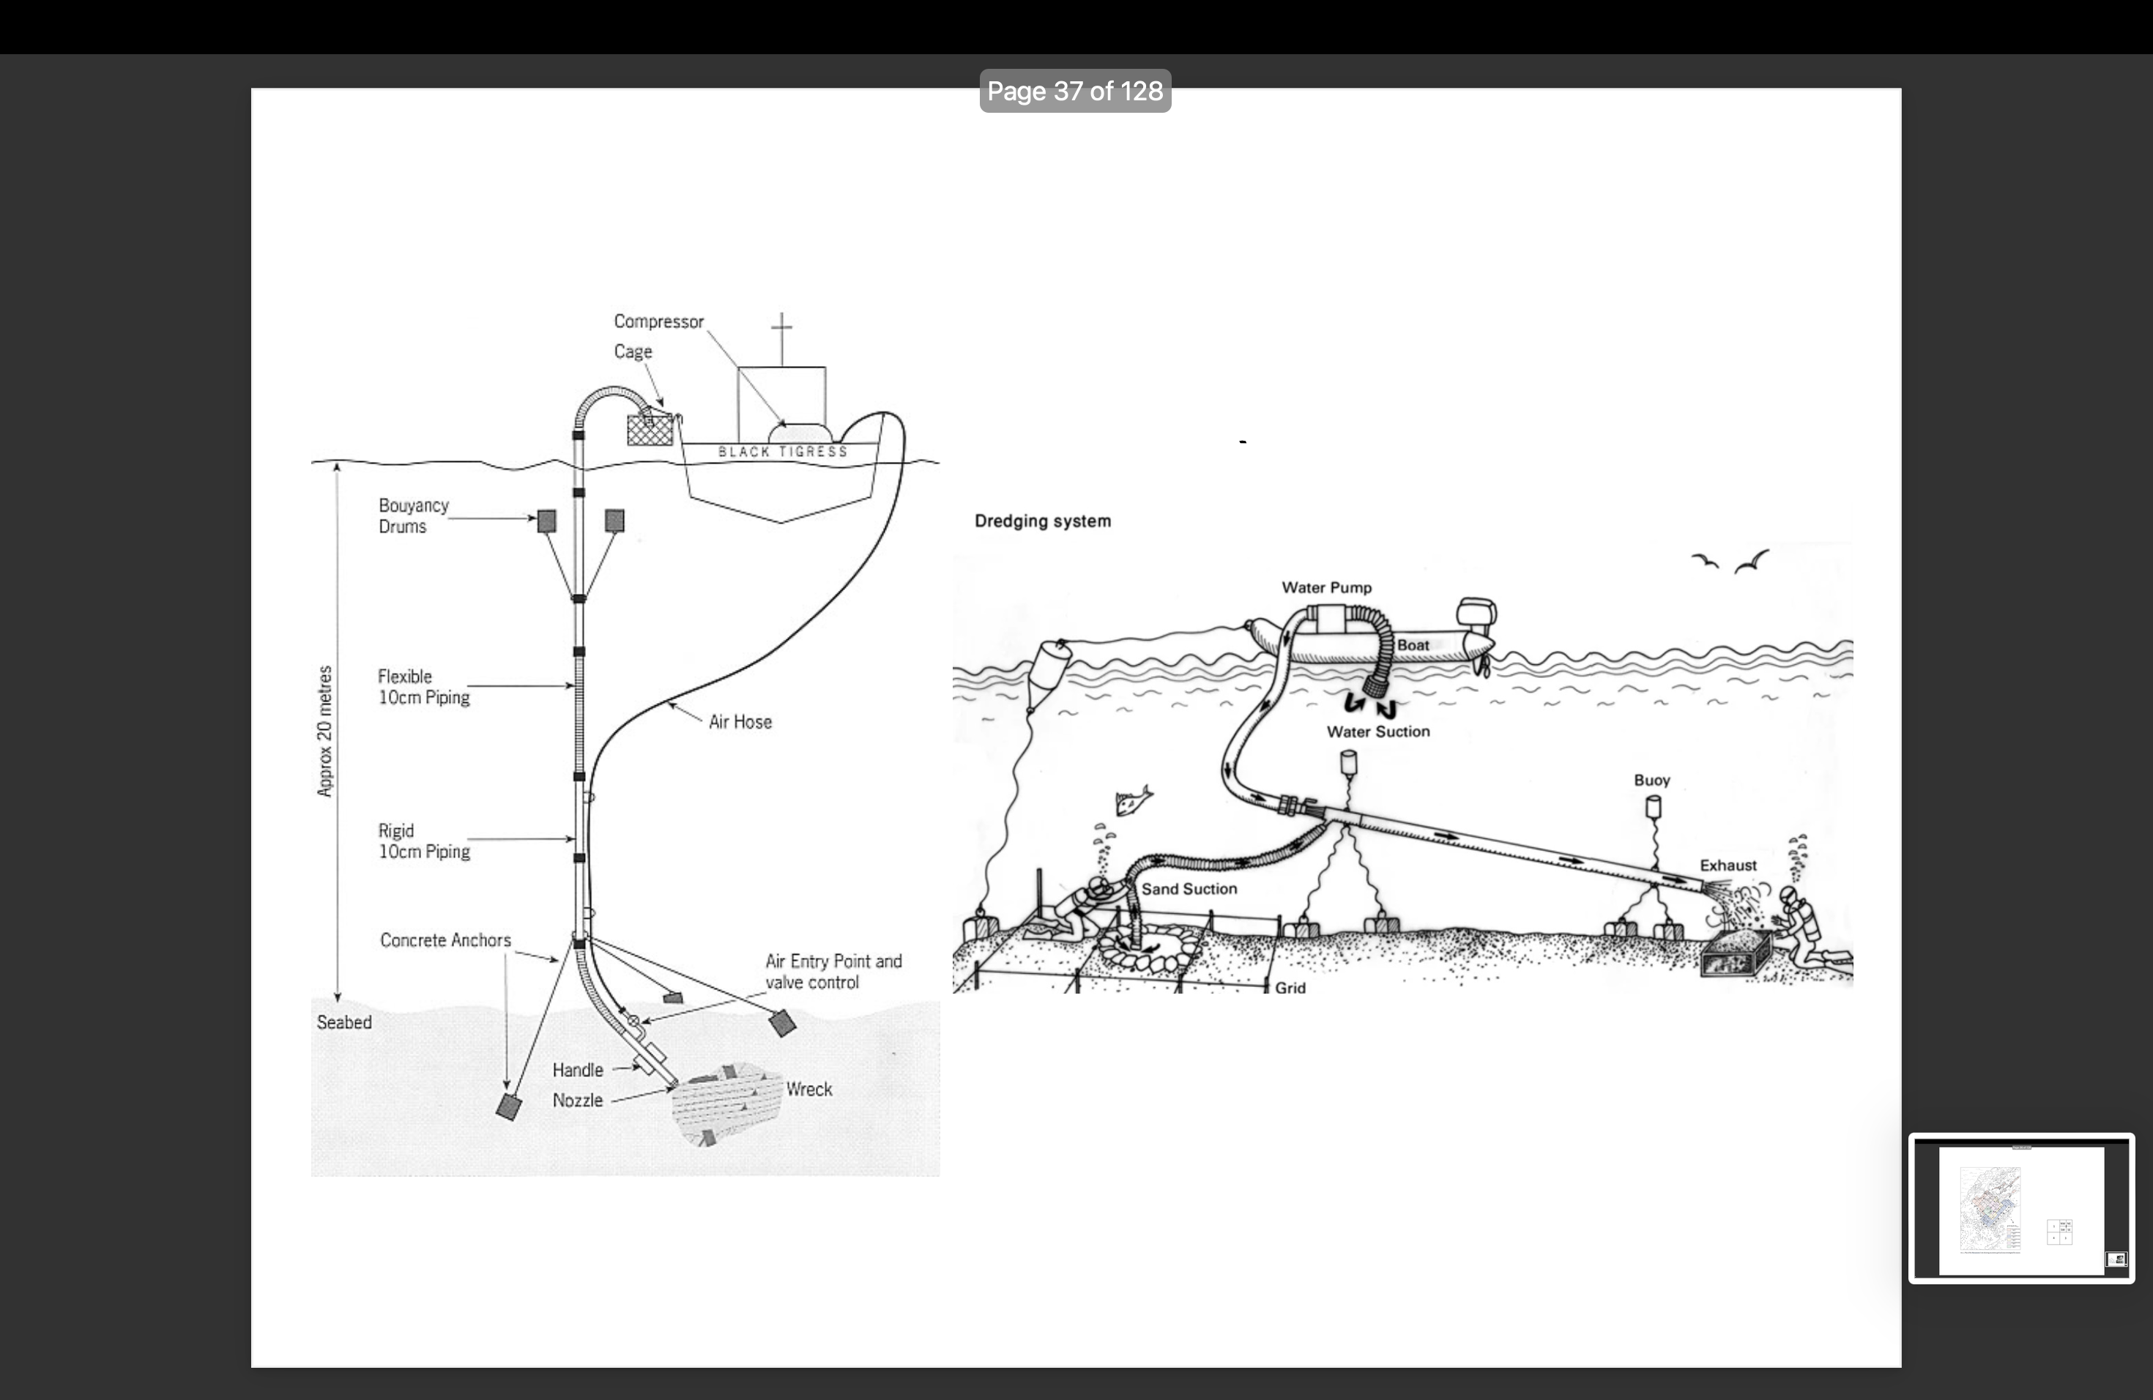Click the 'Exhaust' label near diver

click(x=1728, y=865)
